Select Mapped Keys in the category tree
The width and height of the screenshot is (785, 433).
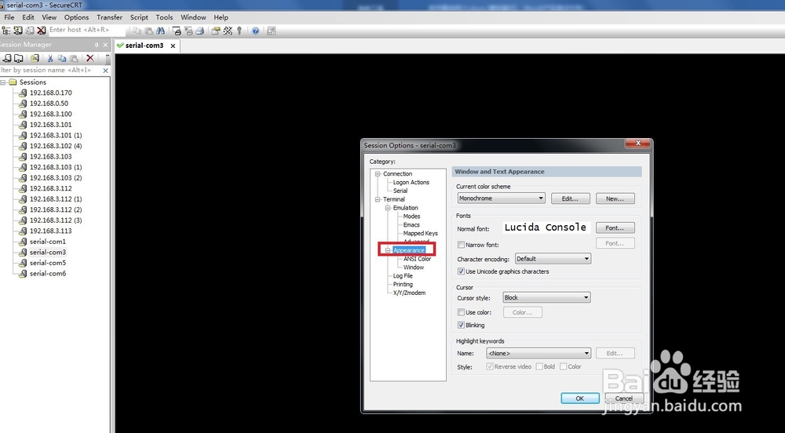coord(421,234)
